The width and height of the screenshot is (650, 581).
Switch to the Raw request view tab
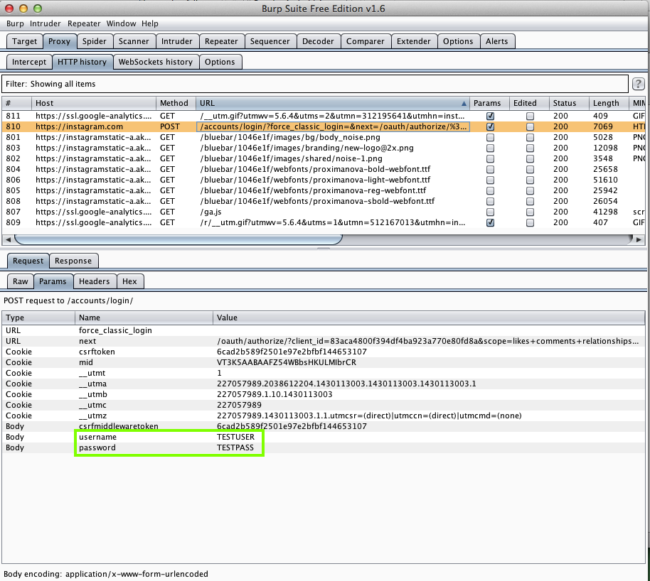(20, 281)
